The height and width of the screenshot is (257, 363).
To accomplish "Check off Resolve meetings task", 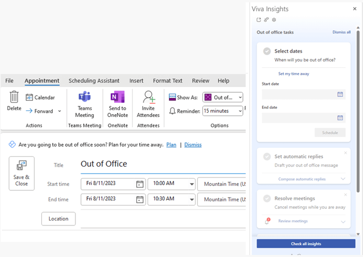I will (x=267, y=198).
